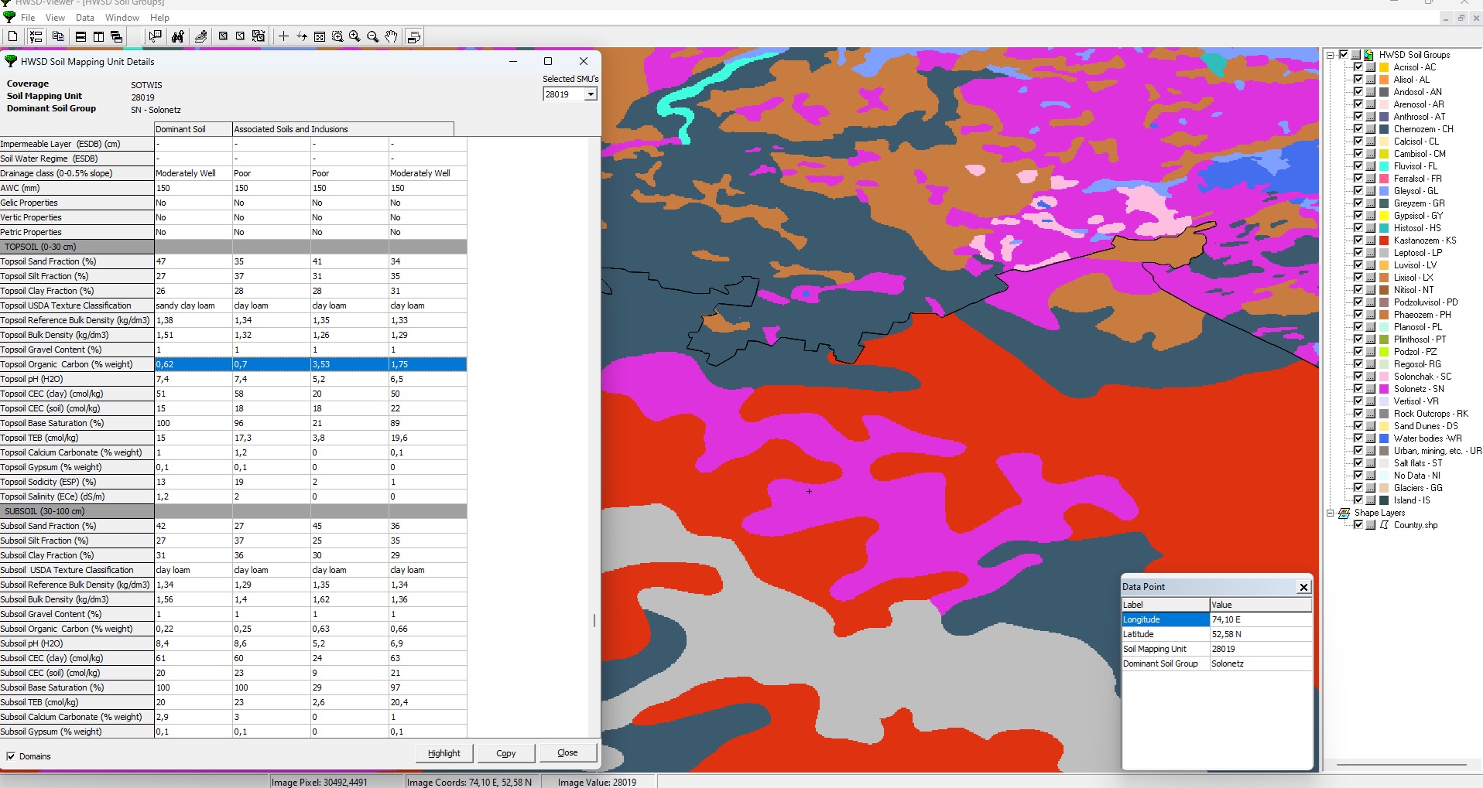Open the Window menu
The width and height of the screenshot is (1483, 788).
click(x=122, y=18)
